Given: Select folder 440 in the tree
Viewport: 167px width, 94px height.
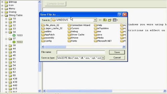Looking at the screenshot, I should (x=15, y=85).
